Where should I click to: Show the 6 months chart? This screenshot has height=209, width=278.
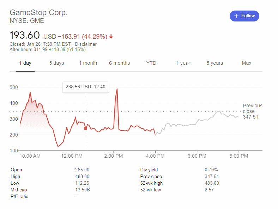pyautogui.click(x=119, y=63)
